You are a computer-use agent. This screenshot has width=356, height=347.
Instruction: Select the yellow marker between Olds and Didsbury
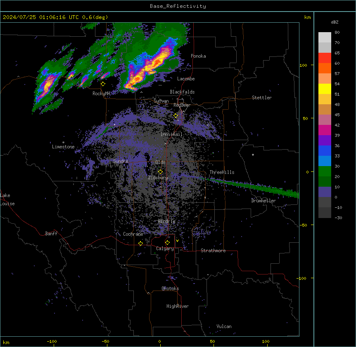click(x=160, y=172)
